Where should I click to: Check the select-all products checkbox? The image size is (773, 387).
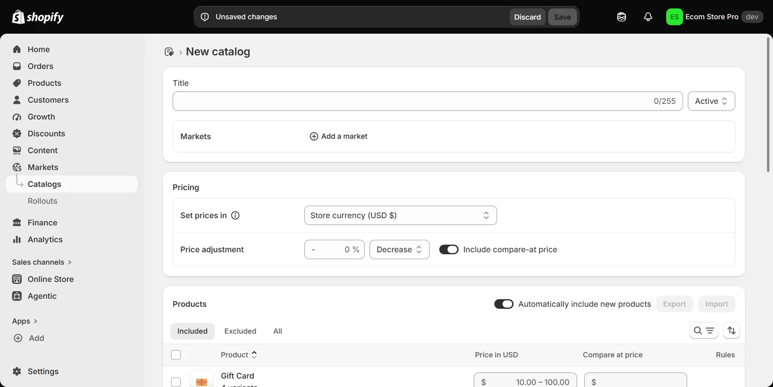click(x=176, y=355)
